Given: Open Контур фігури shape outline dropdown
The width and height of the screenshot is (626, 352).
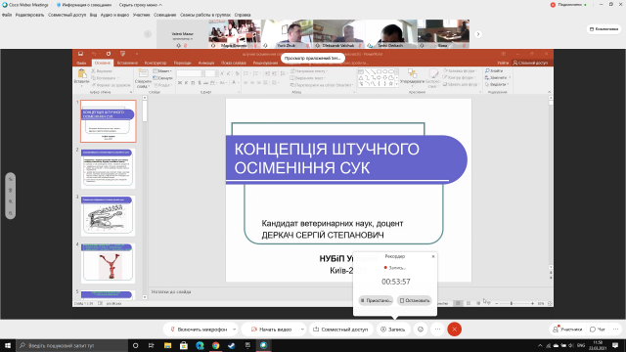Looking at the screenshot, I should [459, 77].
